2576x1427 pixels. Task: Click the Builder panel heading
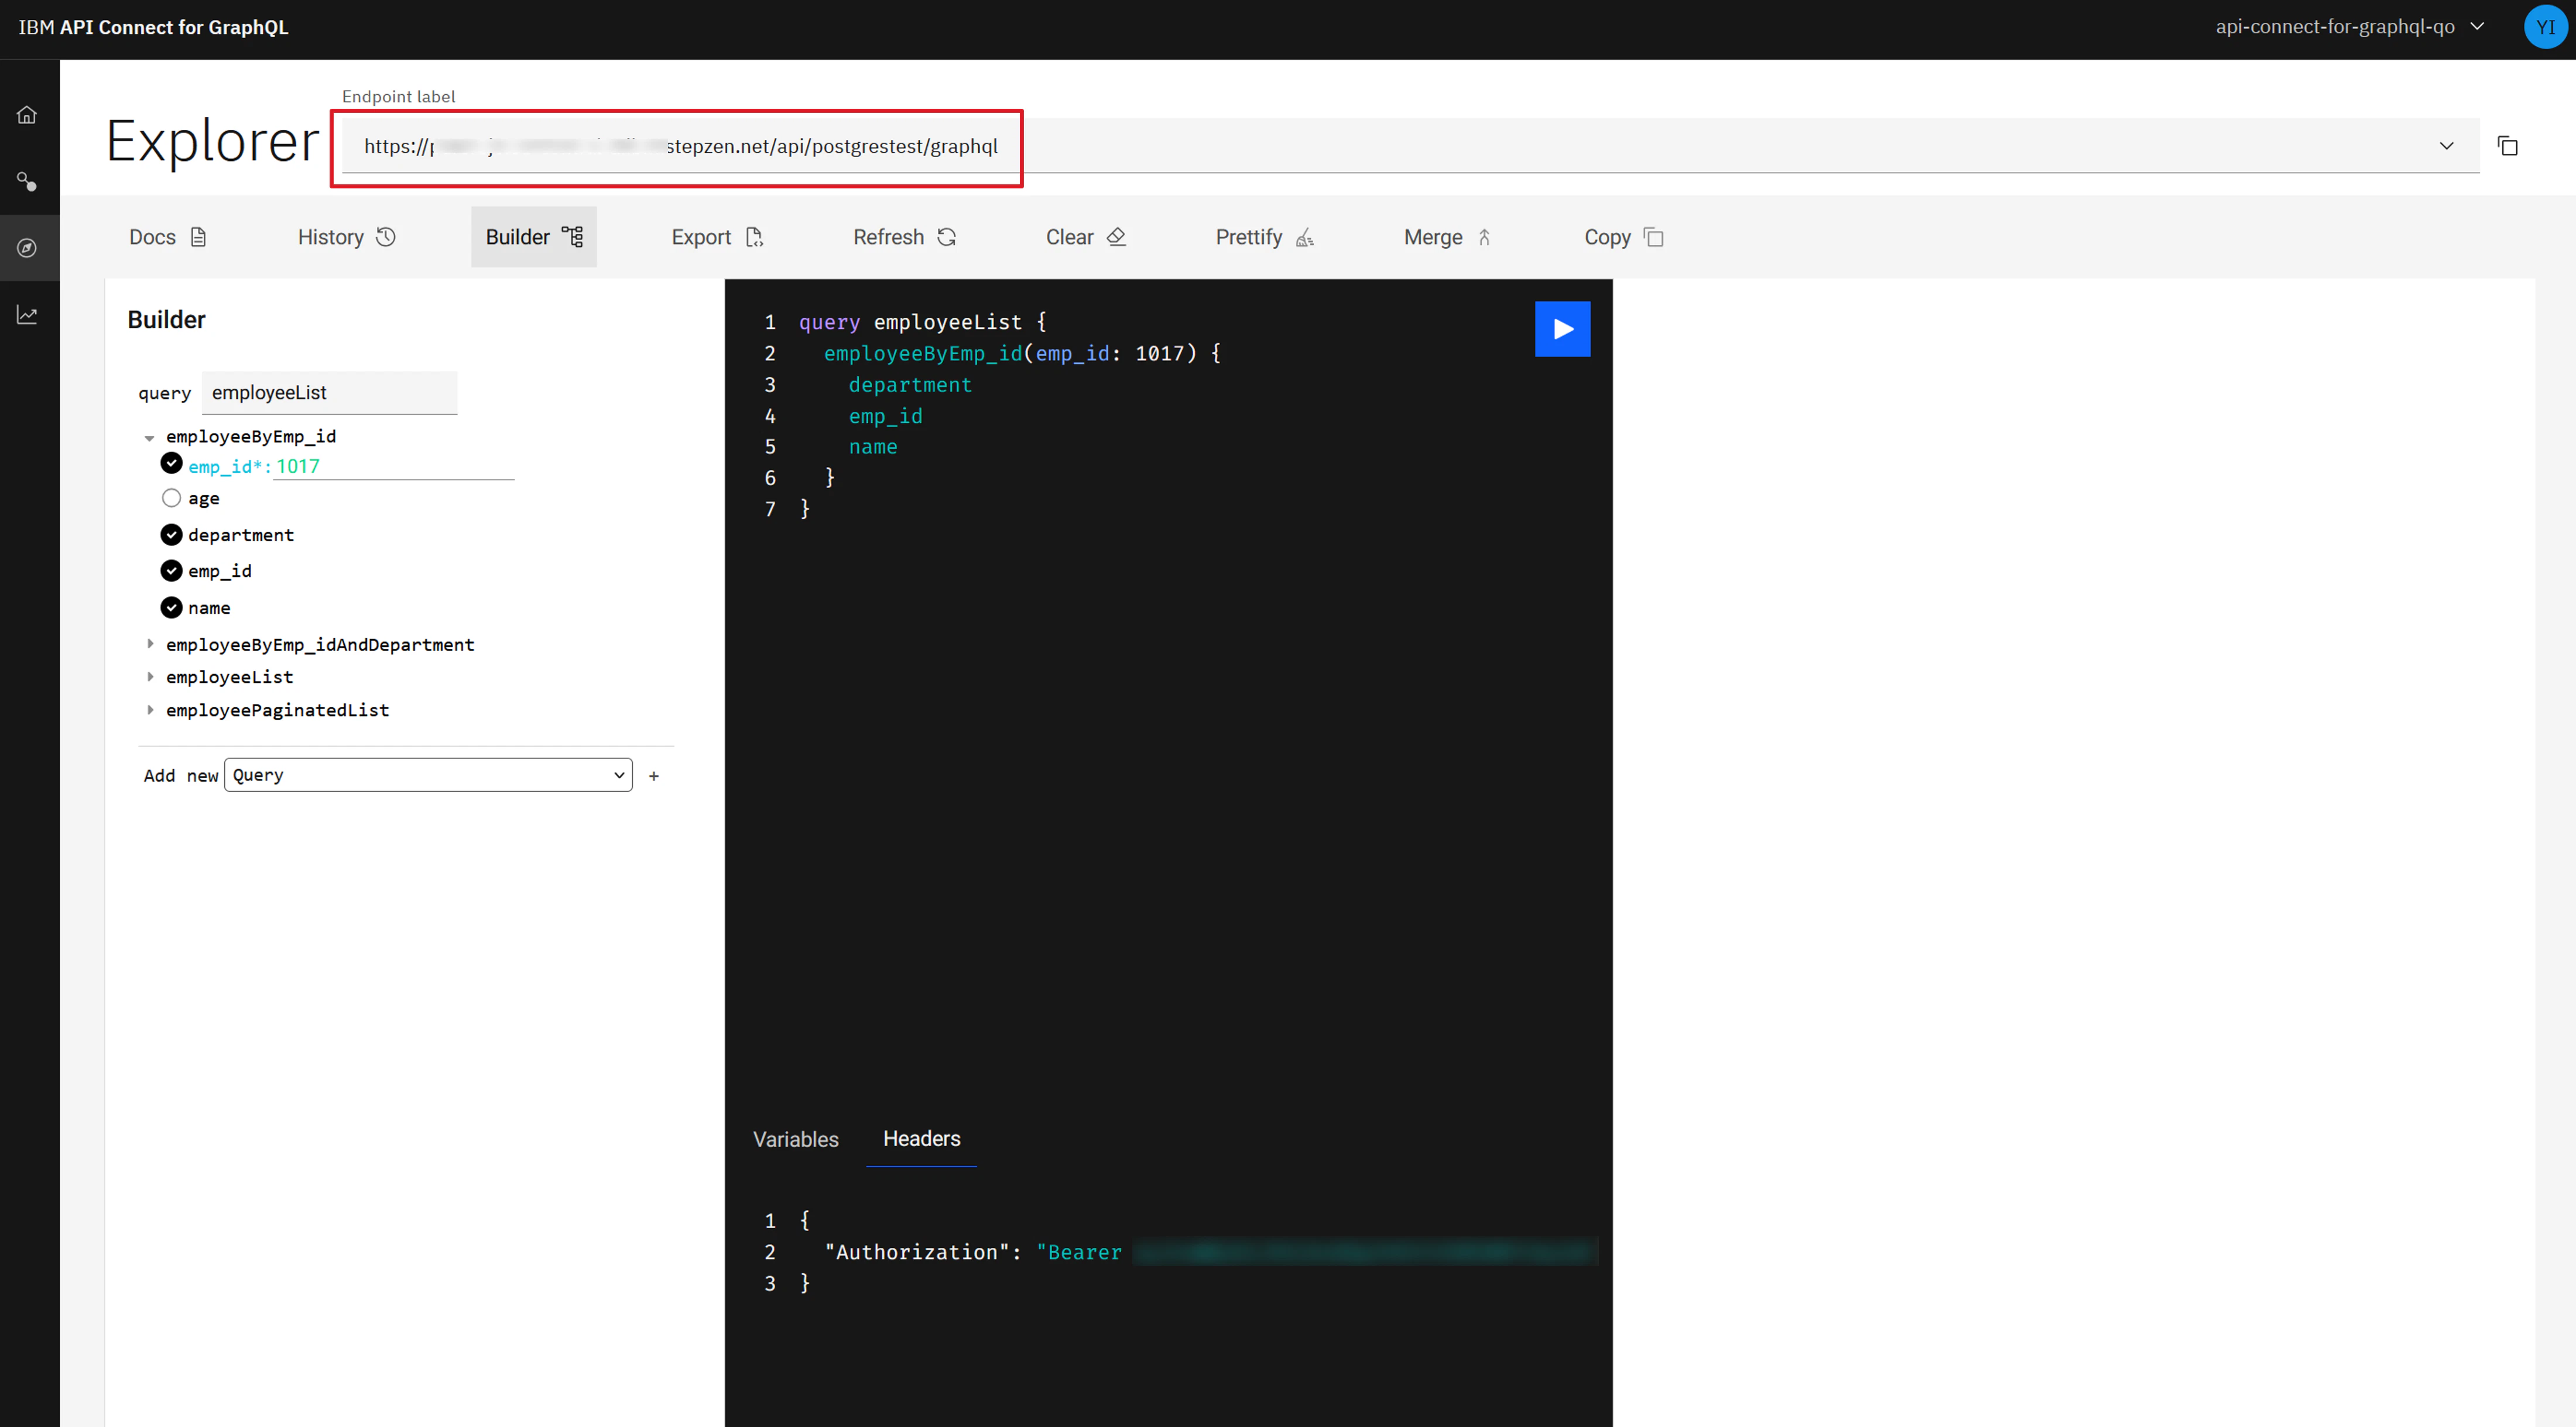pyautogui.click(x=166, y=320)
